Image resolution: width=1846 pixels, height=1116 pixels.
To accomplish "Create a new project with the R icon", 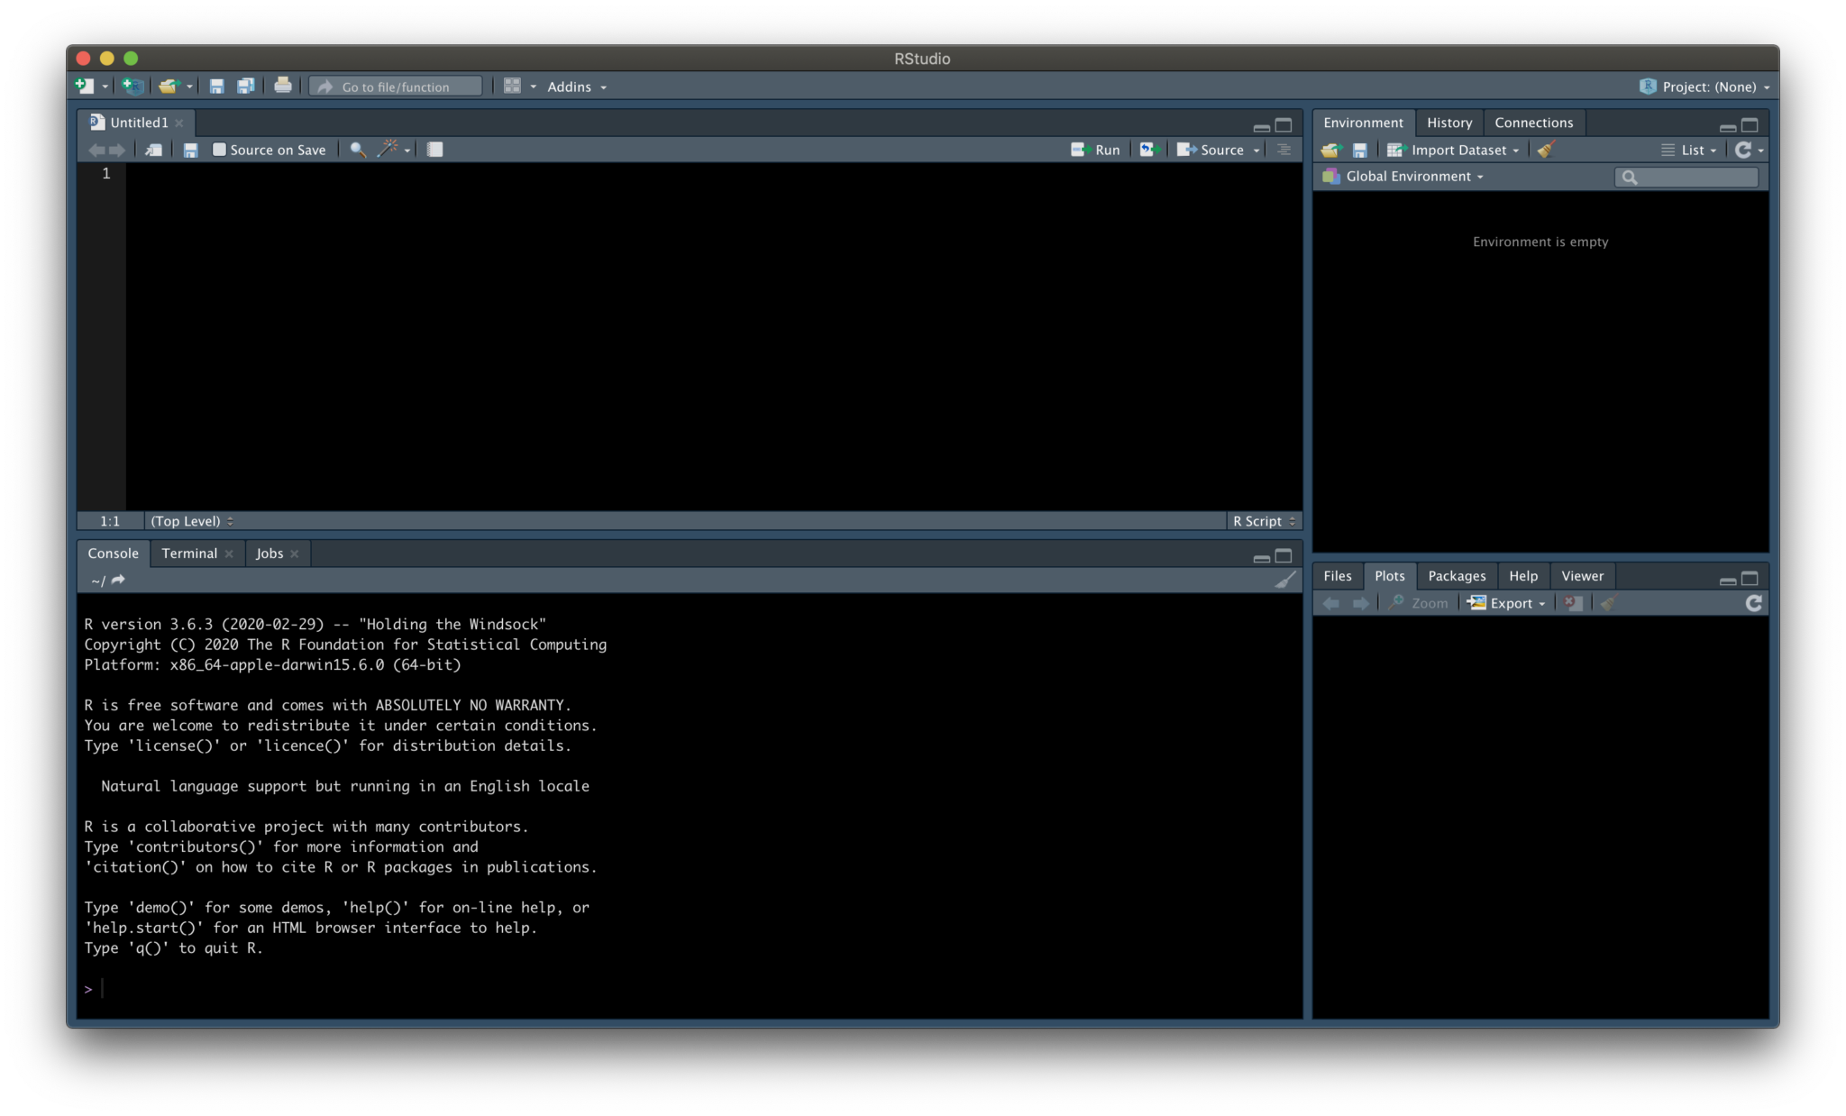I will (x=133, y=87).
